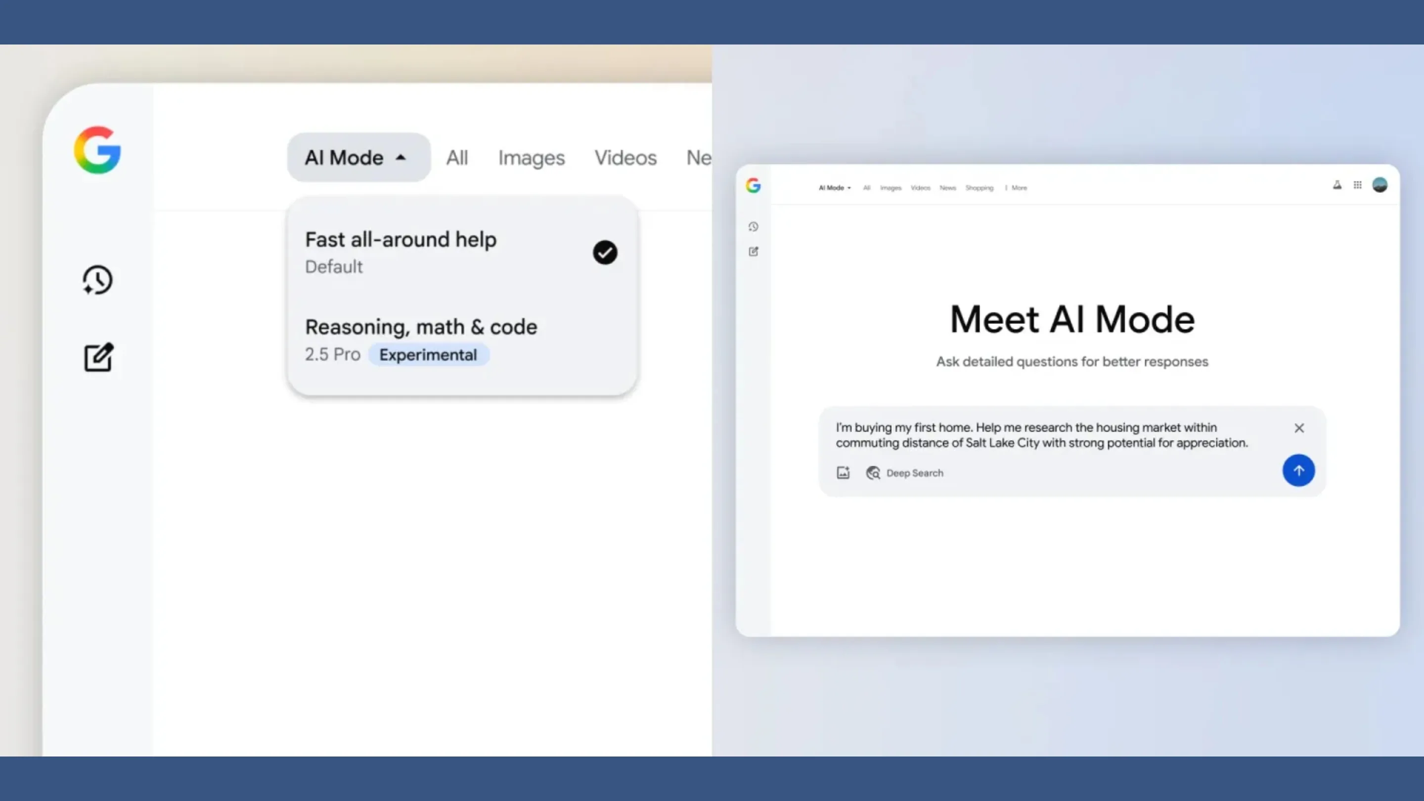The height and width of the screenshot is (801, 1424).
Task: Open small history icon in right window sidebar
Action: point(753,226)
